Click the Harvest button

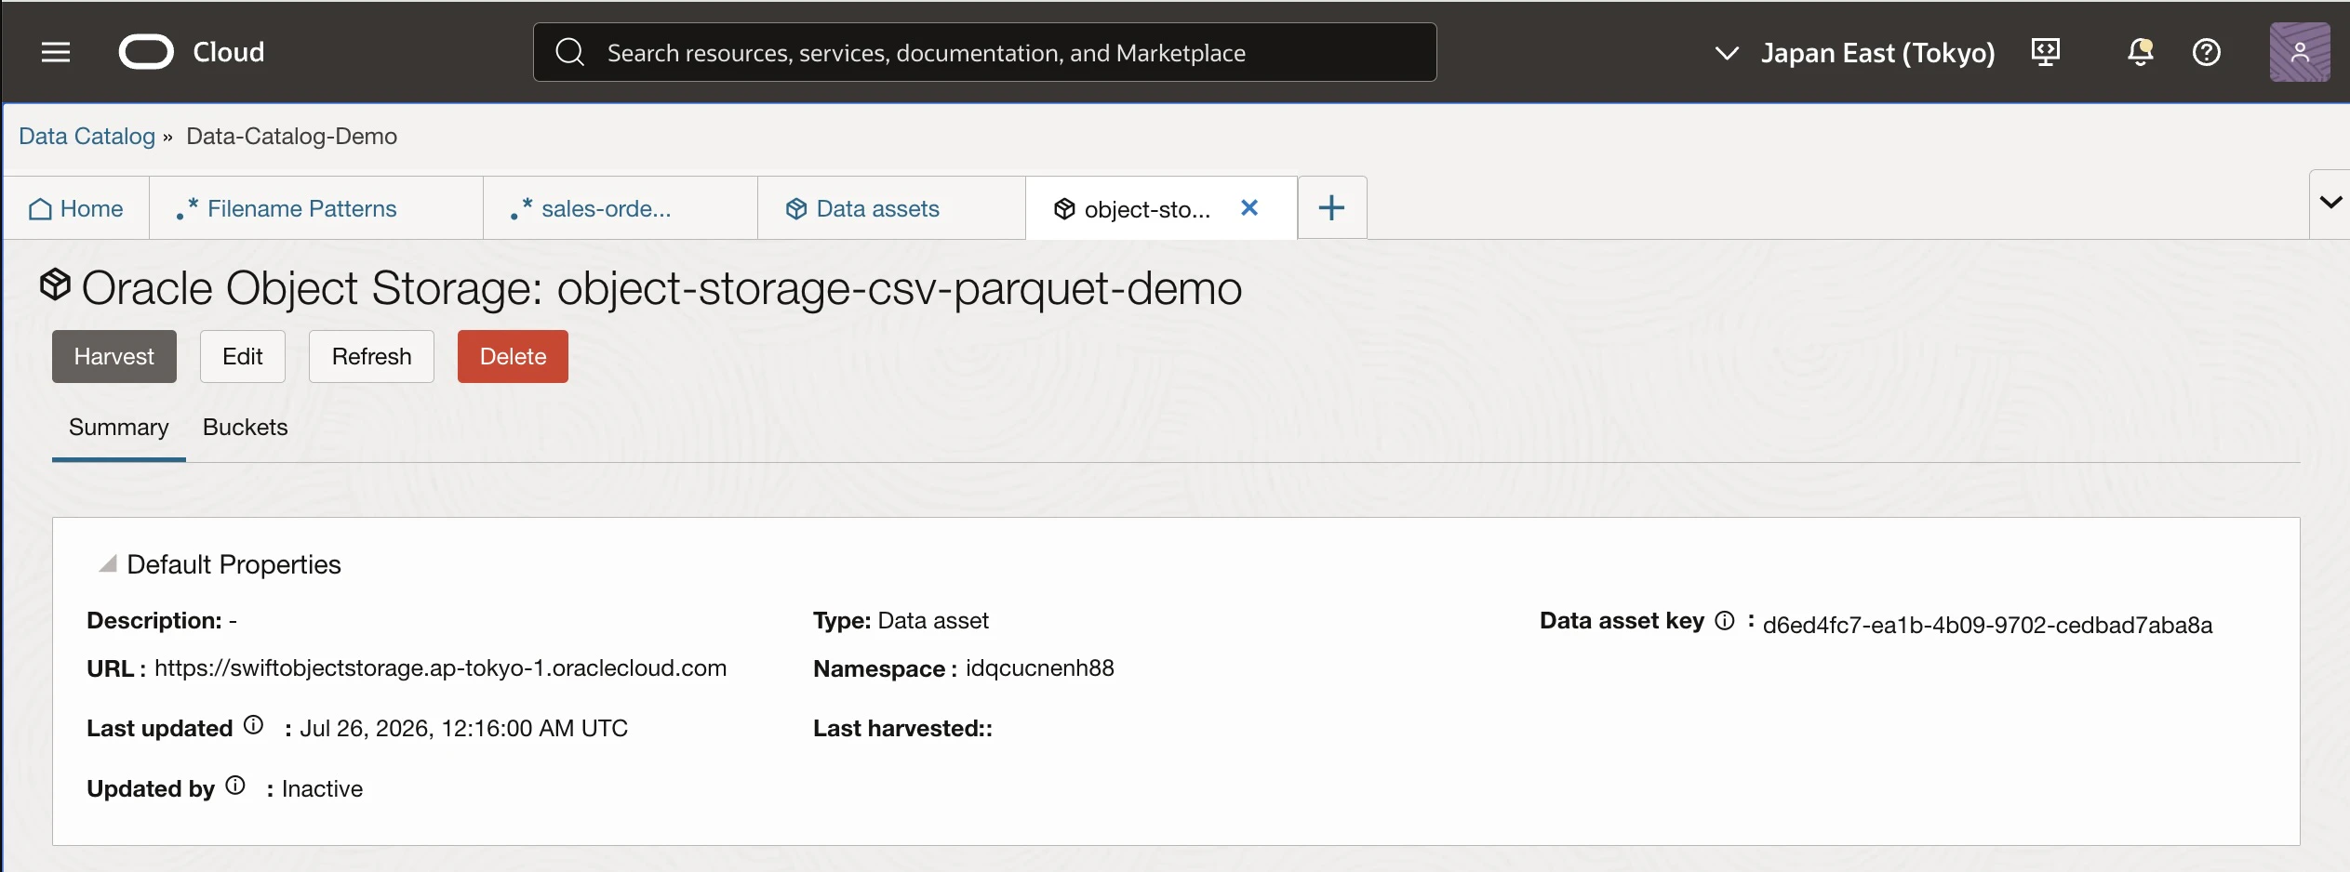114,357
